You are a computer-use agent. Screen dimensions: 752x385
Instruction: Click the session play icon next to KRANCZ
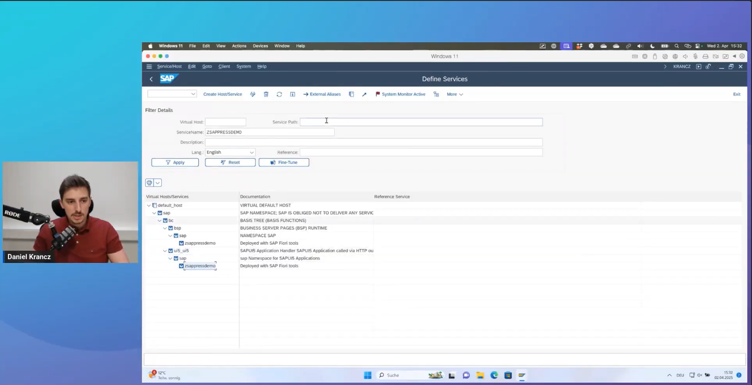click(x=699, y=67)
